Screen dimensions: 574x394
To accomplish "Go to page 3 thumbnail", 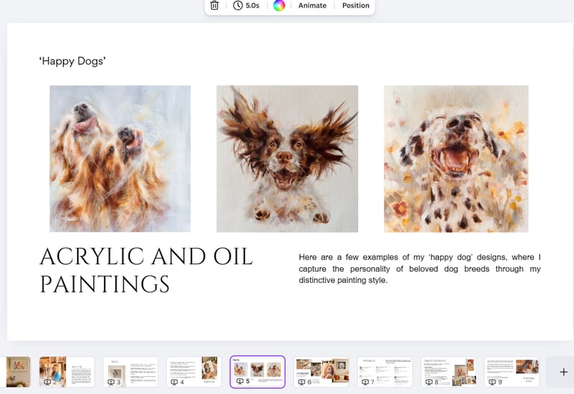I will coord(130,372).
